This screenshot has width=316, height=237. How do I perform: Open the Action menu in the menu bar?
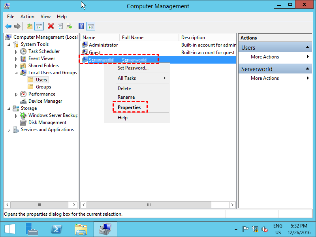(x=27, y=17)
